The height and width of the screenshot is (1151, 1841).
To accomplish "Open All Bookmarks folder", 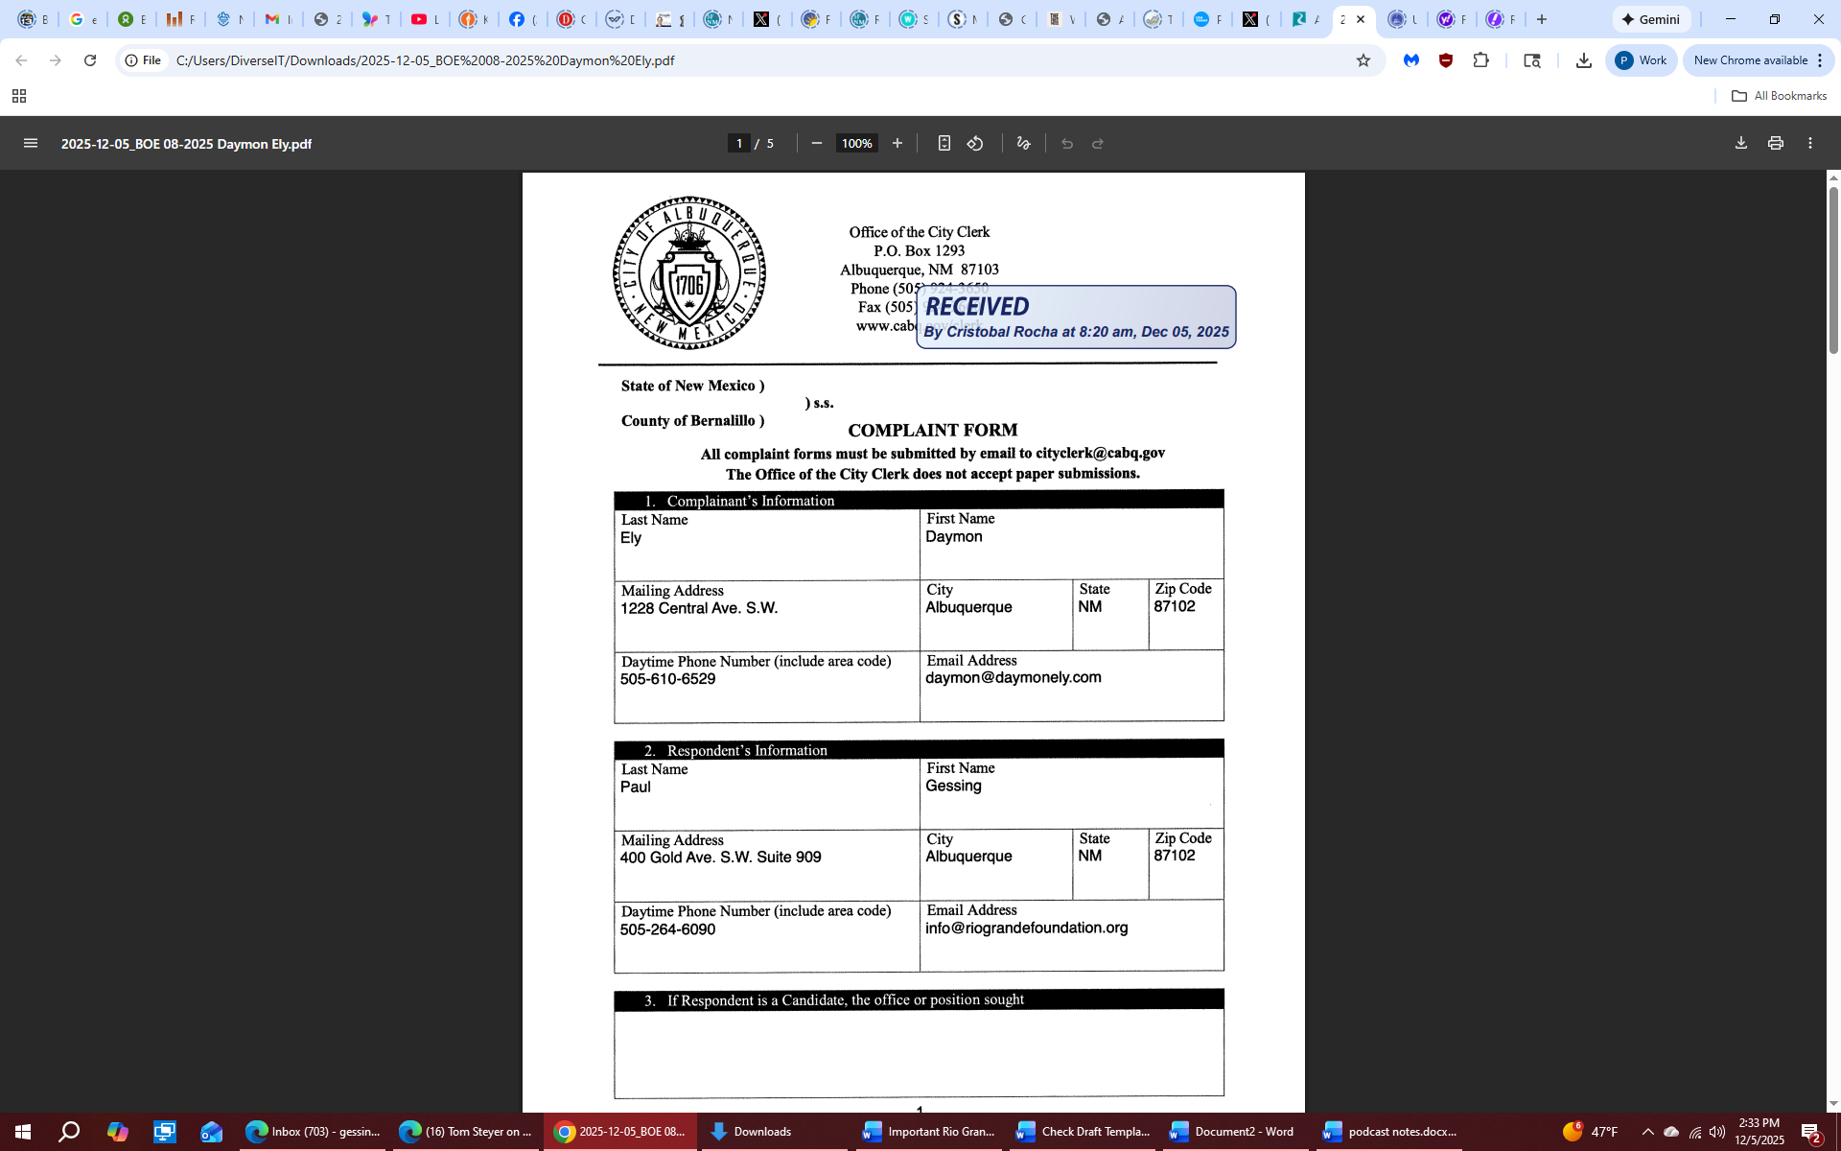I will click(1780, 96).
